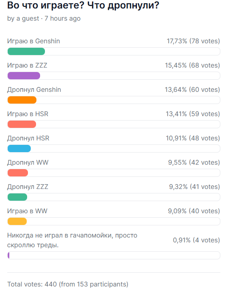Click the "Total votes: 440" summary text
226x297 pixels.
32,284
